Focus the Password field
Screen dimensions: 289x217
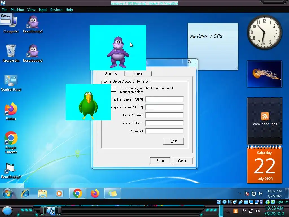pyautogui.click(x=165, y=131)
